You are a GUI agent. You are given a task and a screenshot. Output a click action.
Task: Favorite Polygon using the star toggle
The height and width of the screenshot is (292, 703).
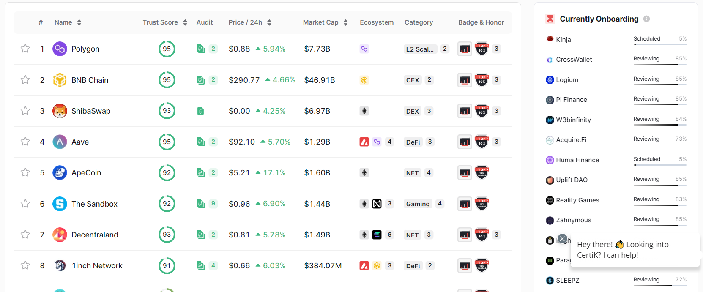coord(25,49)
